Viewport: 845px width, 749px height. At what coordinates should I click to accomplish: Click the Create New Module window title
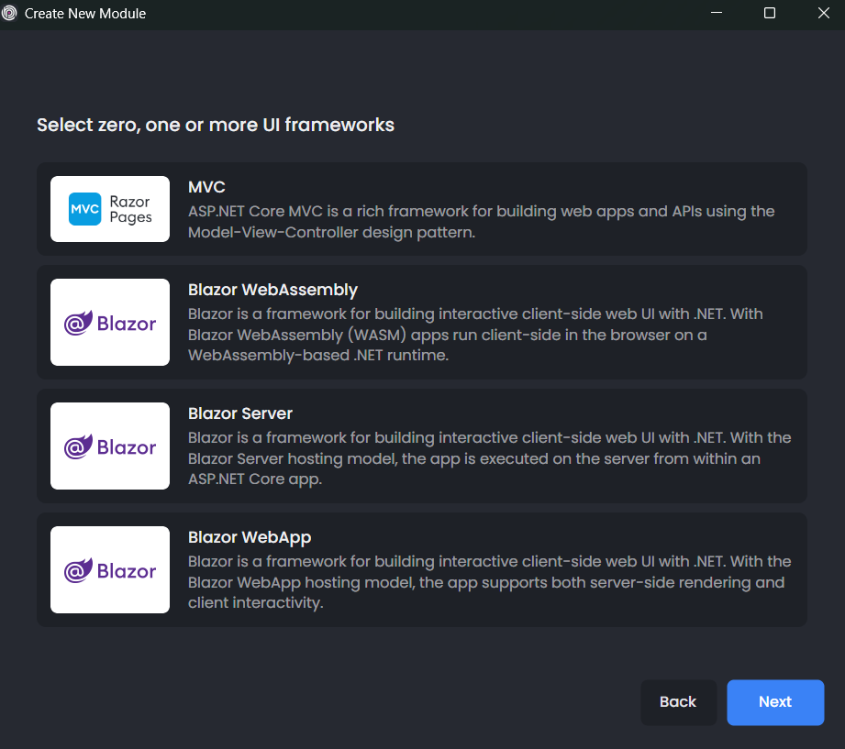point(85,14)
